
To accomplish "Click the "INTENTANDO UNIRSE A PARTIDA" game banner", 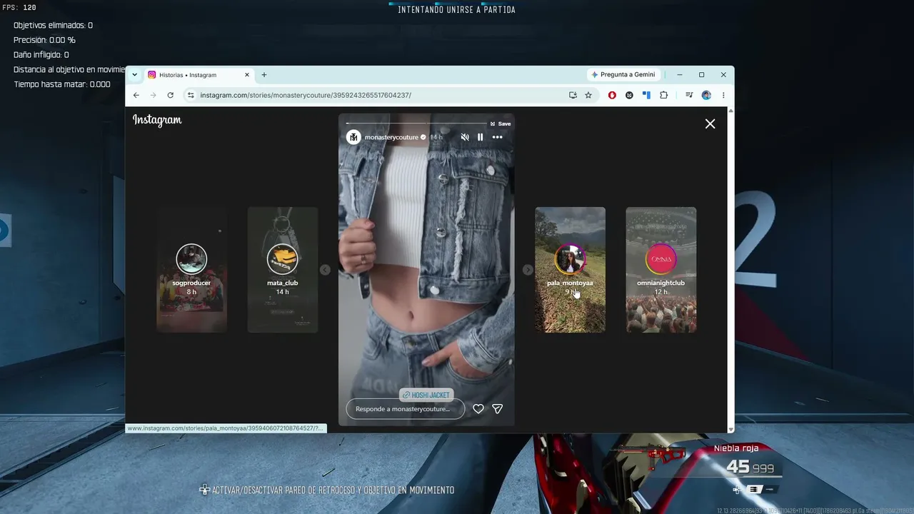I will [456, 10].
